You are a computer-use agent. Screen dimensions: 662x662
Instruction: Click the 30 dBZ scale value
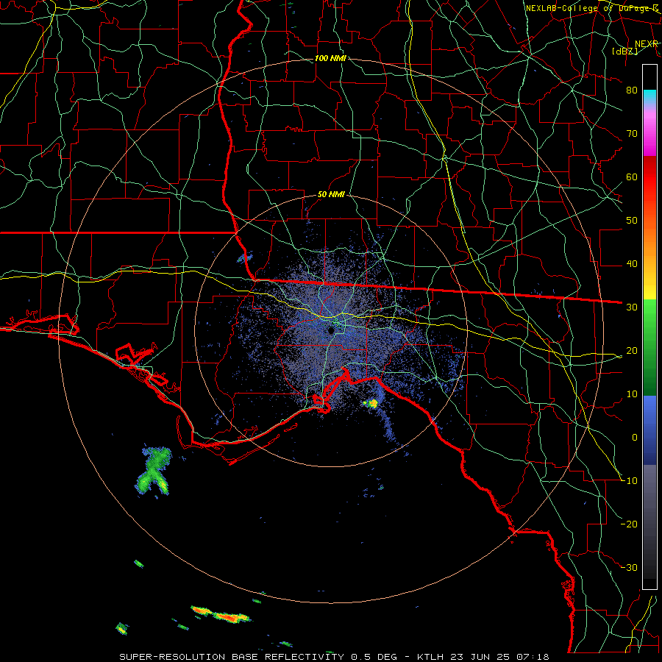(x=632, y=307)
